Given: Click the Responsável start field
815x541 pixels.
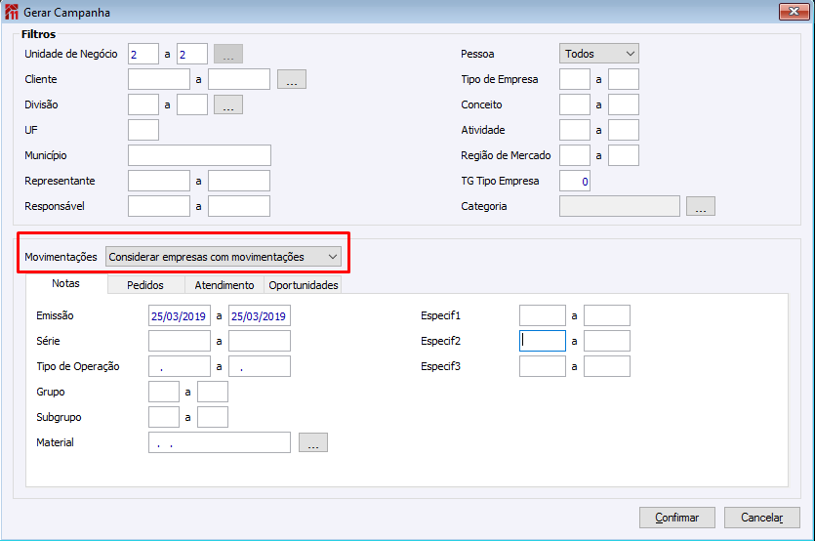Looking at the screenshot, I should coord(159,206).
